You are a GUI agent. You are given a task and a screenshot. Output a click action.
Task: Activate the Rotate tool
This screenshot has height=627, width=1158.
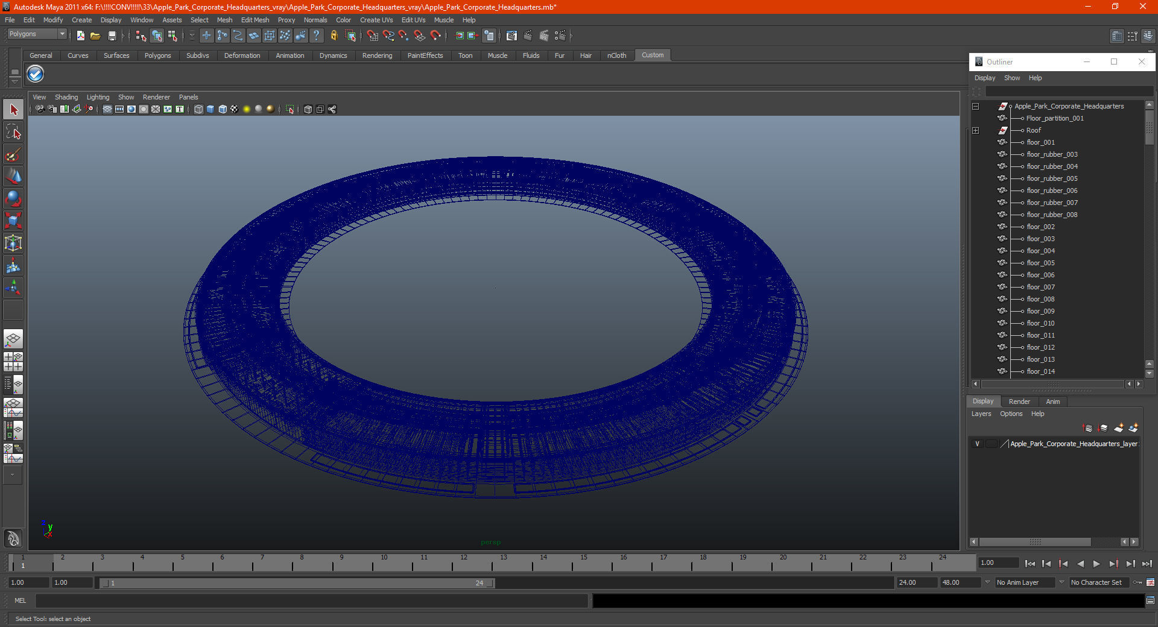tap(13, 198)
